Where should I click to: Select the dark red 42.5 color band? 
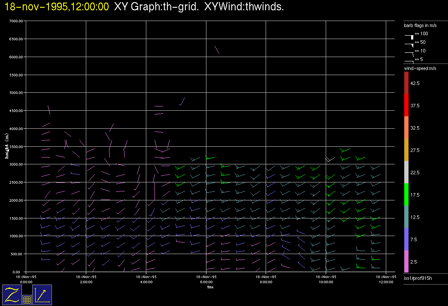(x=406, y=83)
